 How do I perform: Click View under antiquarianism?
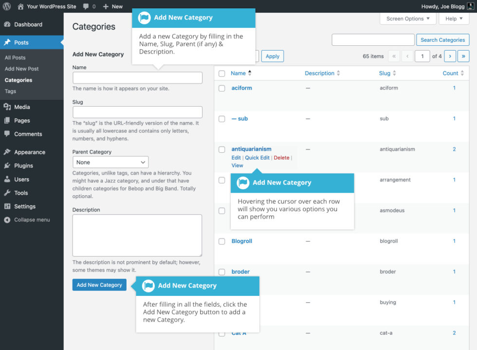238,166
